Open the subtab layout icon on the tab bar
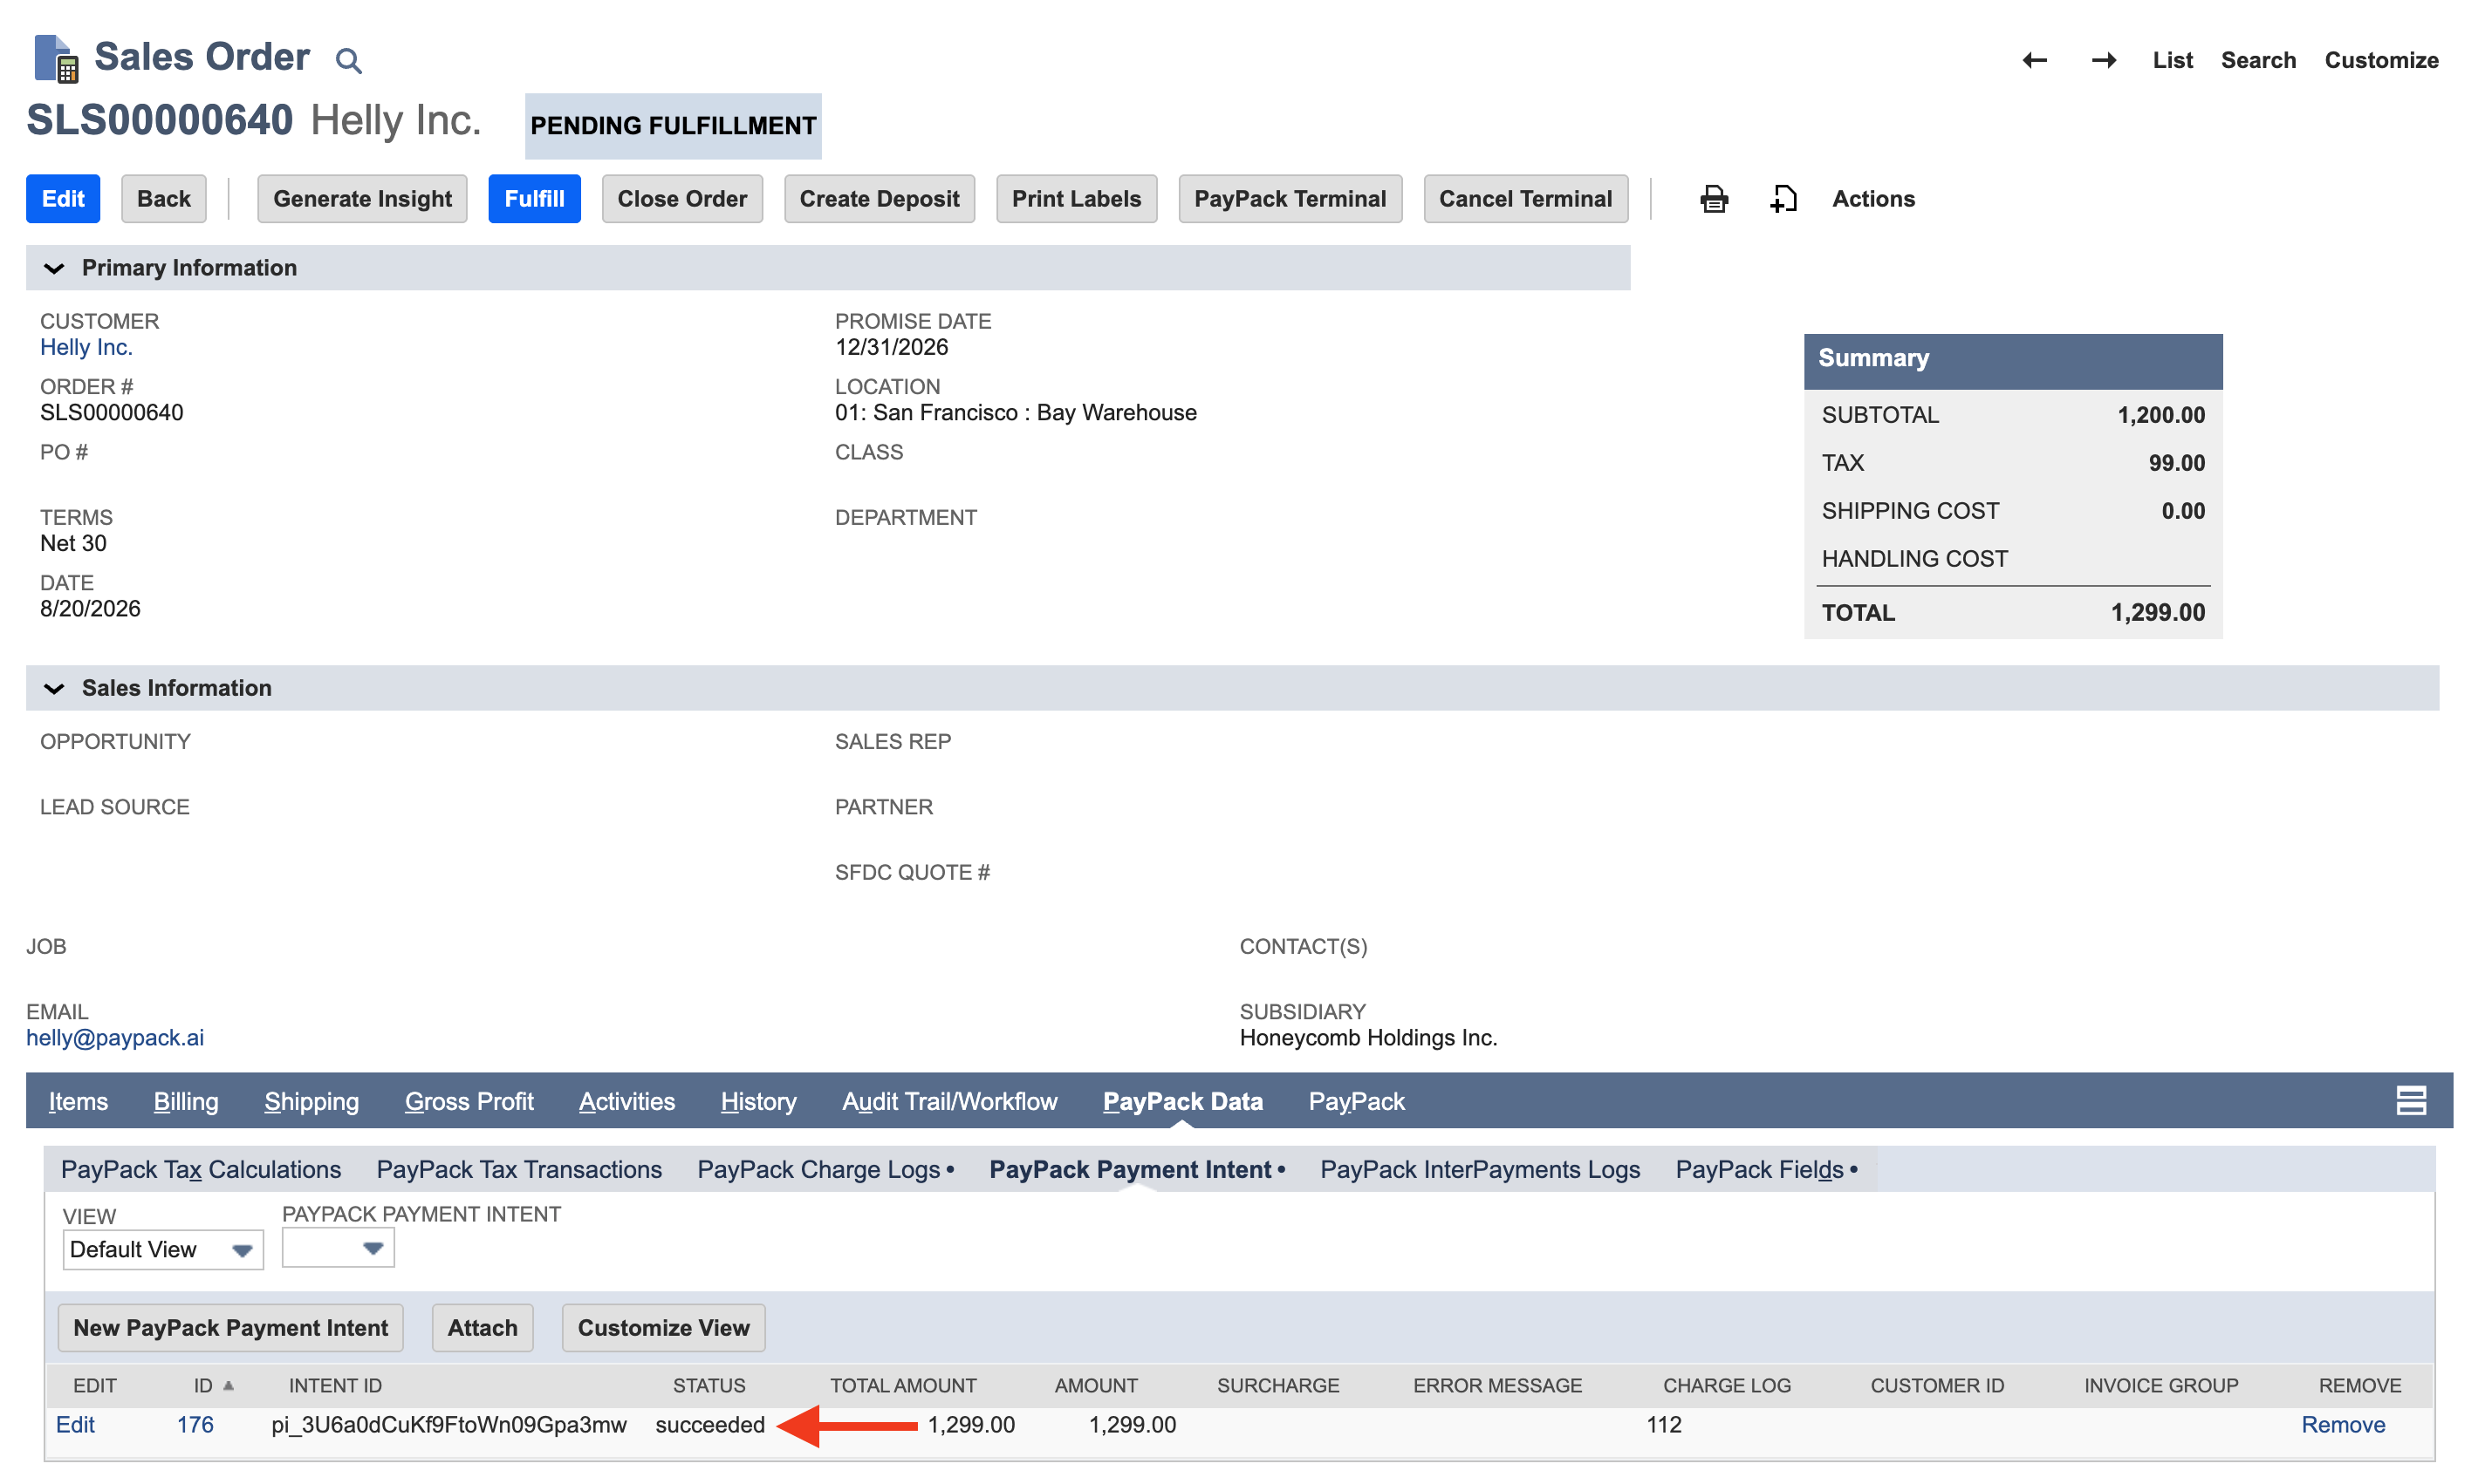 (x=2410, y=1101)
